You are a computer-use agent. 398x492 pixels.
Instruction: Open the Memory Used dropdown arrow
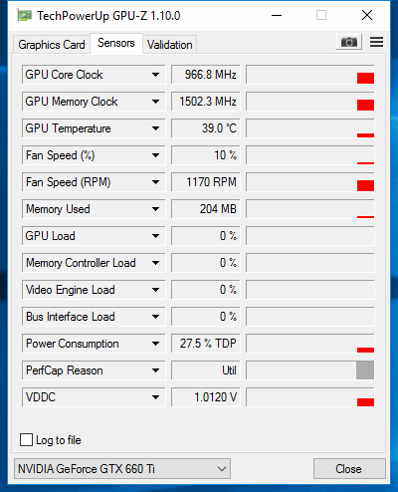(x=155, y=209)
